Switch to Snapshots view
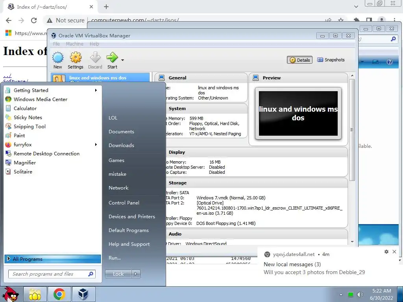 click(x=331, y=60)
